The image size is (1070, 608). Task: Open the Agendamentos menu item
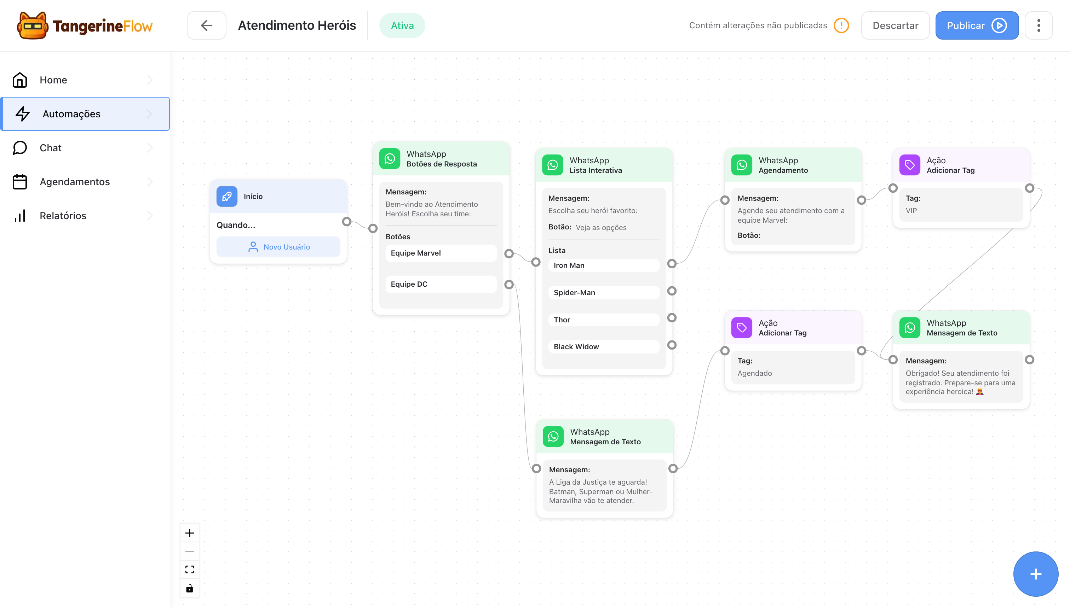(85, 182)
